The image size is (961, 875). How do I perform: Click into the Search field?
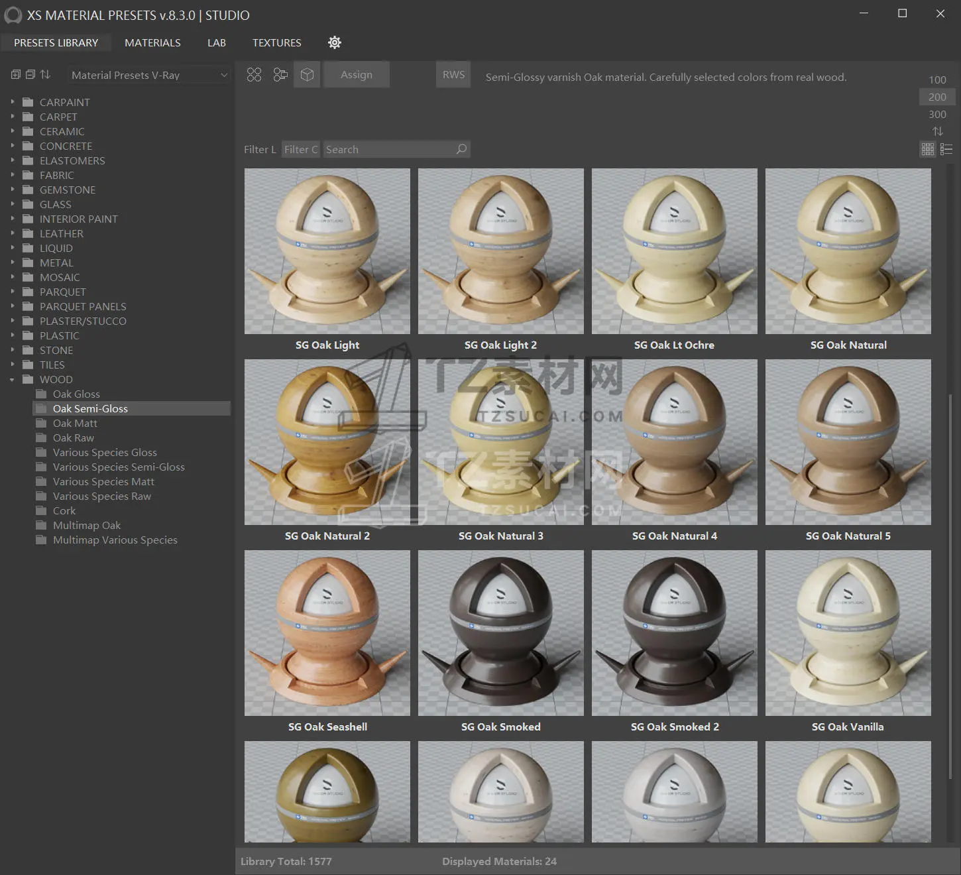pyautogui.click(x=388, y=149)
